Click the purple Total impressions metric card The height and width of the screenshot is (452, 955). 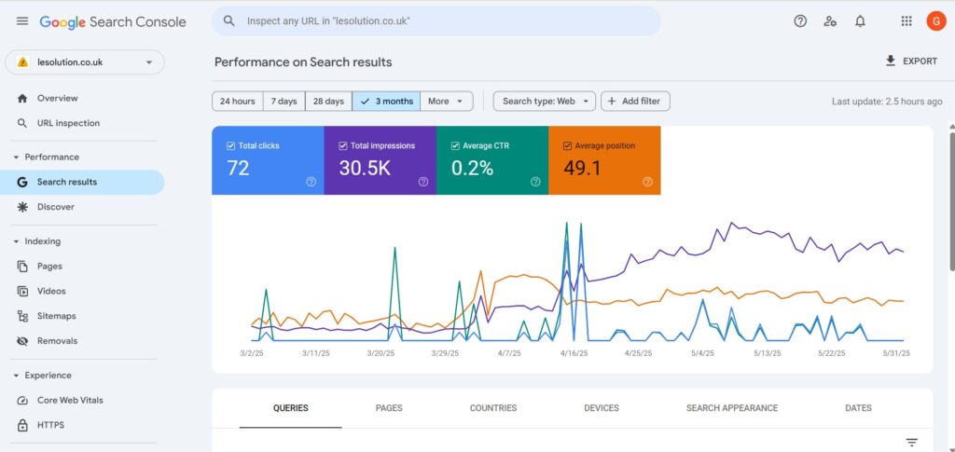tap(381, 160)
